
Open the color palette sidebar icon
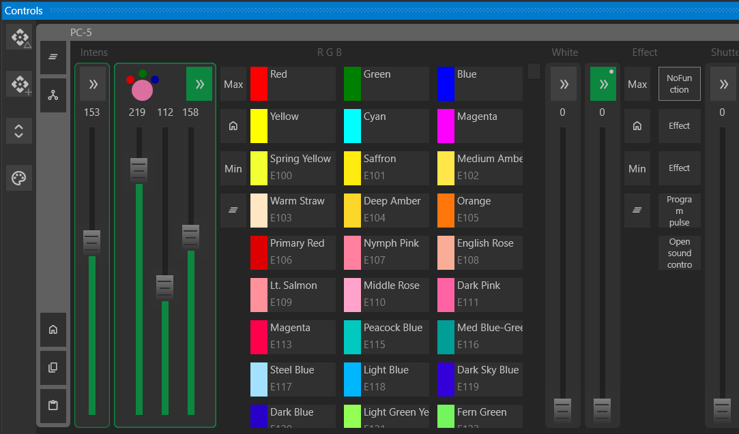click(x=19, y=178)
